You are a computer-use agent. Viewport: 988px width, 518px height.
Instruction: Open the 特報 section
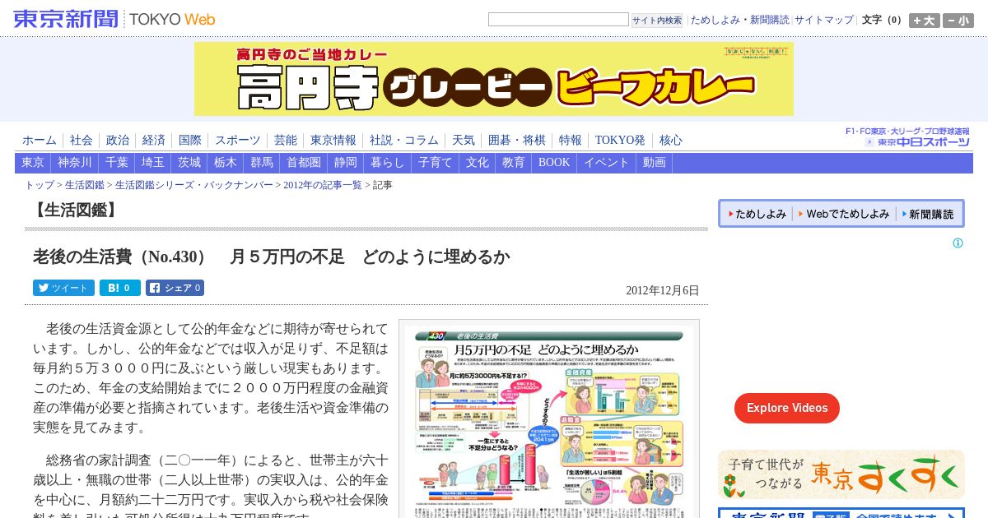pos(571,141)
